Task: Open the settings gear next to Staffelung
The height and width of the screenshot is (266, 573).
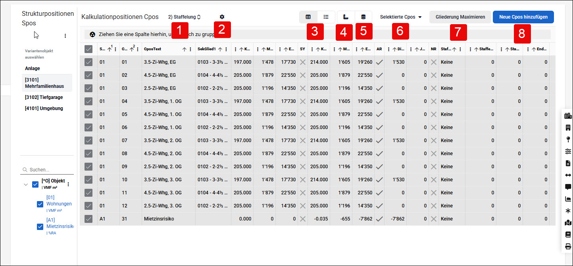Action: tap(222, 17)
